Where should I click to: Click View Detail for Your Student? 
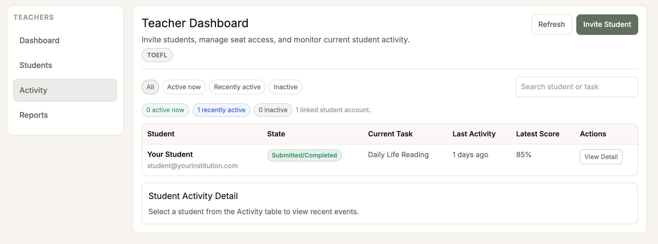coord(601,157)
